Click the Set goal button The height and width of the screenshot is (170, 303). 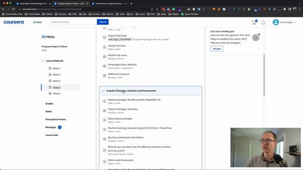point(217,49)
